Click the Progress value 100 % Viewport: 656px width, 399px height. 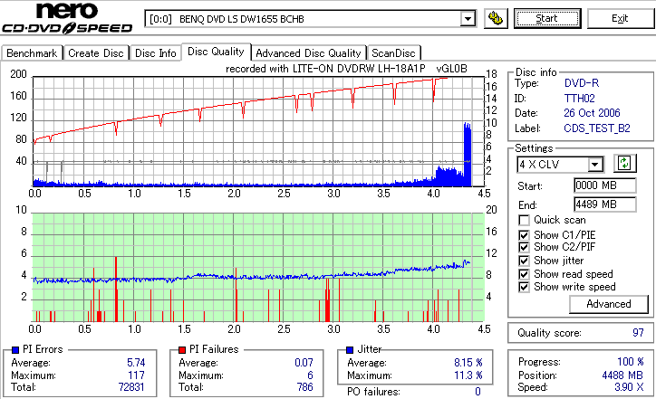(x=631, y=361)
